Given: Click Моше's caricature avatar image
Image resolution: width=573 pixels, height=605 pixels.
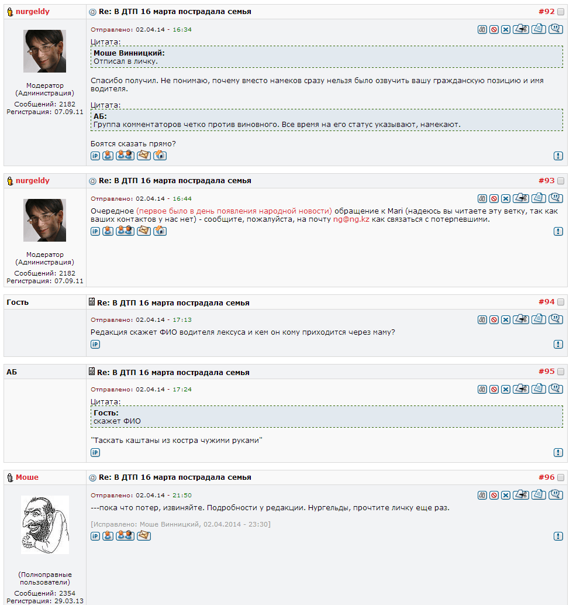Looking at the screenshot, I should [x=45, y=525].
